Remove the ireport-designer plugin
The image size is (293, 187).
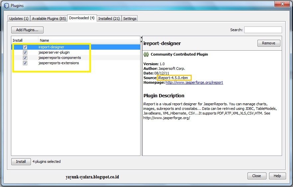click(269, 43)
